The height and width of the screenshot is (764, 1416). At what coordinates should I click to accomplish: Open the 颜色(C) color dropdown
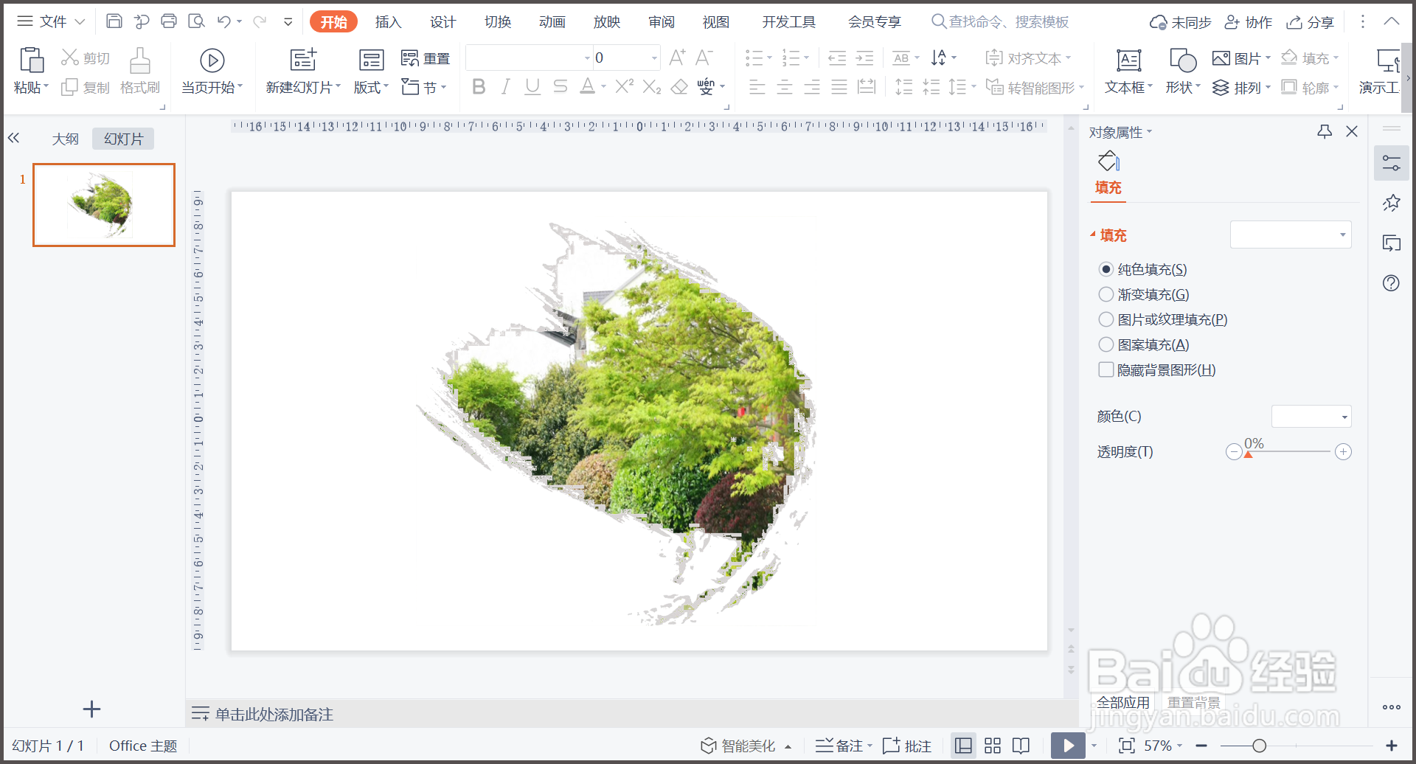click(1311, 416)
